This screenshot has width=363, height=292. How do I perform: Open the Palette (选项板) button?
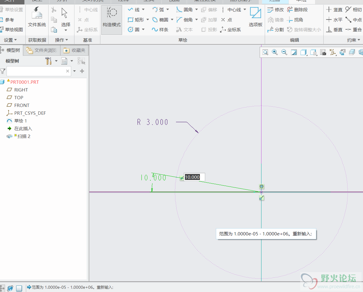click(x=255, y=17)
